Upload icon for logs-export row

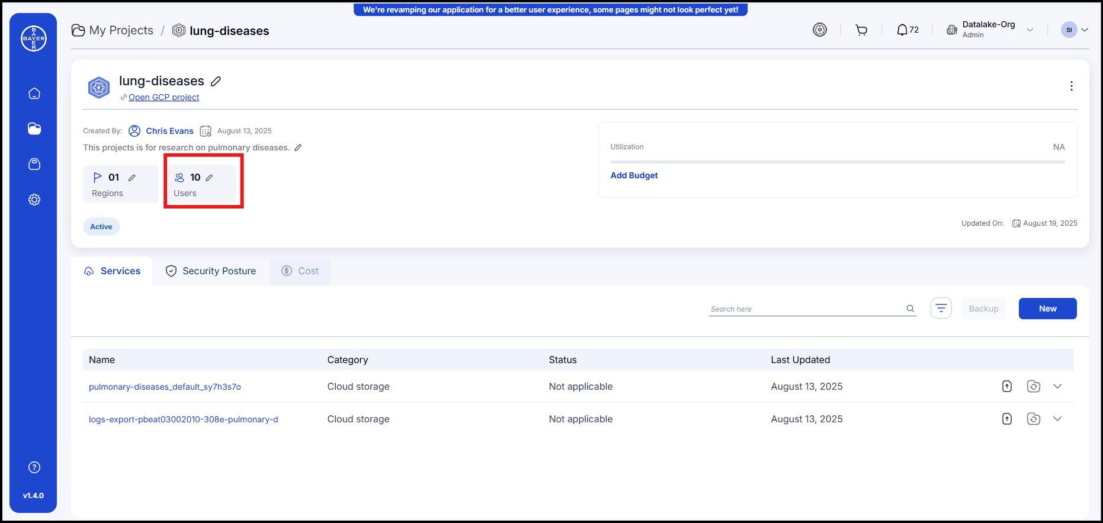click(x=1007, y=419)
